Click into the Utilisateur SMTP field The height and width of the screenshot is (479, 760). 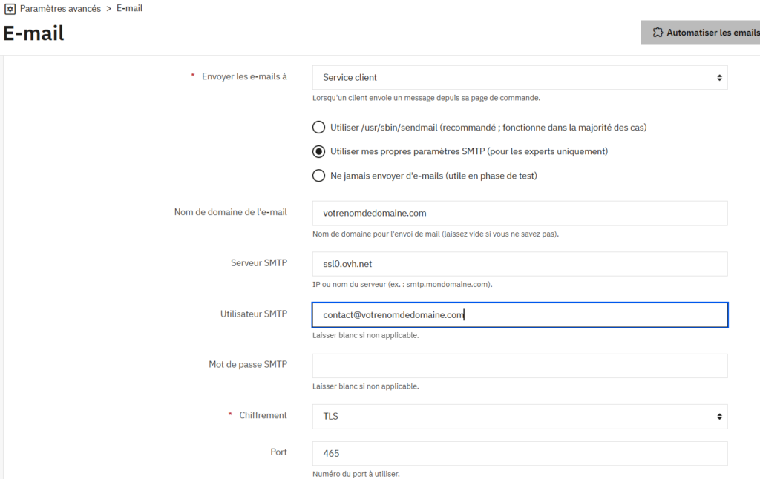(520, 315)
